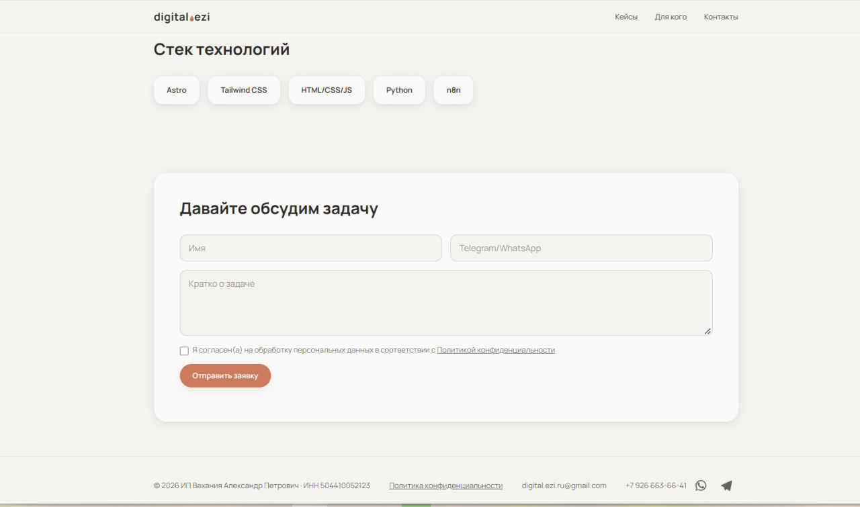The image size is (860, 507).
Task: Click into Кратко о задаче textarea
Action: click(446, 303)
